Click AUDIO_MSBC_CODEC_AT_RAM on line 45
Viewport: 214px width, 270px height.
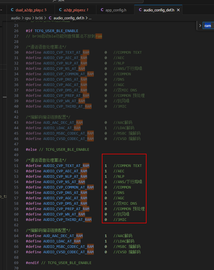tap(68, 133)
